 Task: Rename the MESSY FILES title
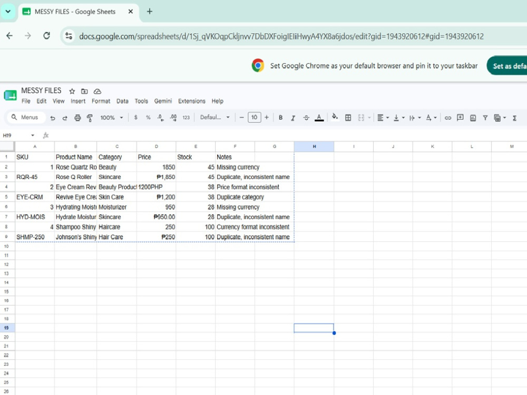41,91
